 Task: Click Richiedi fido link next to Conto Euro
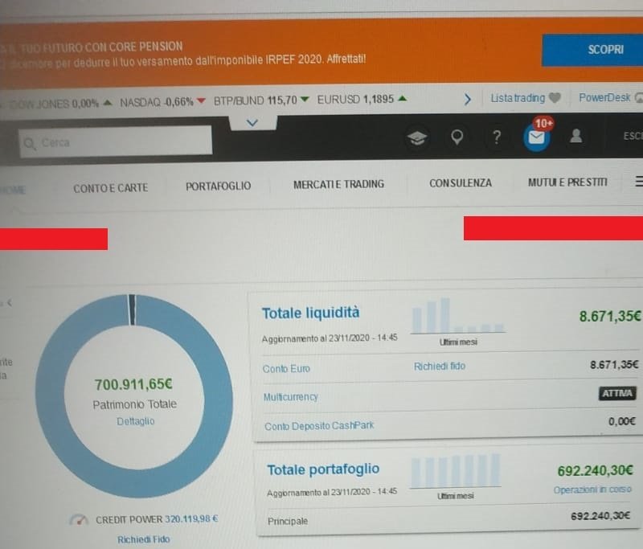coord(439,367)
